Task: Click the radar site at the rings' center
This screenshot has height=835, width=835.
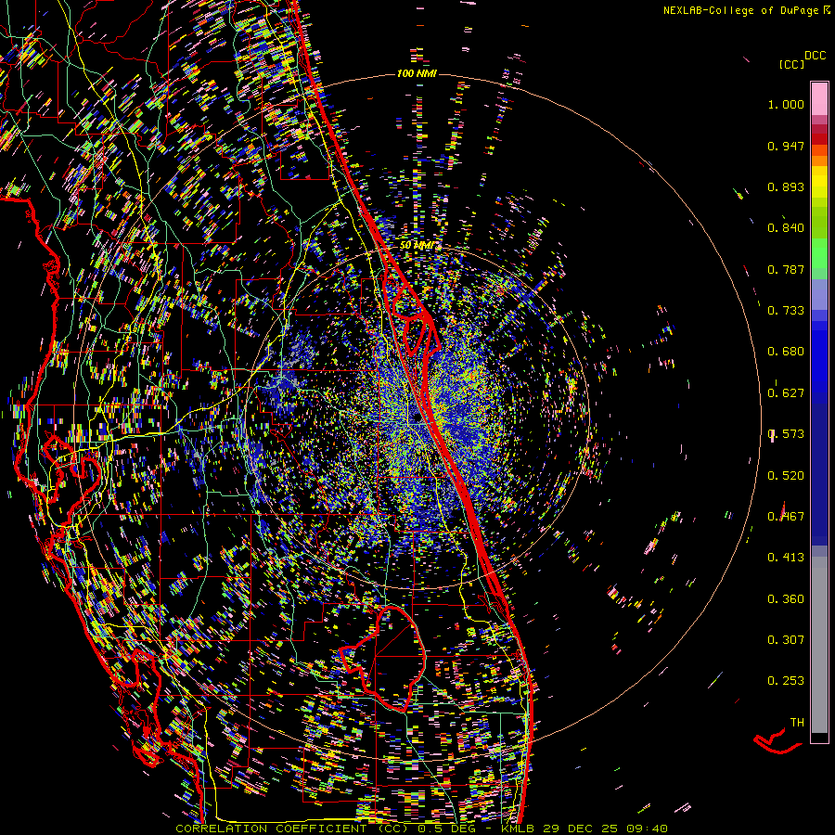Action: (417, 419)
